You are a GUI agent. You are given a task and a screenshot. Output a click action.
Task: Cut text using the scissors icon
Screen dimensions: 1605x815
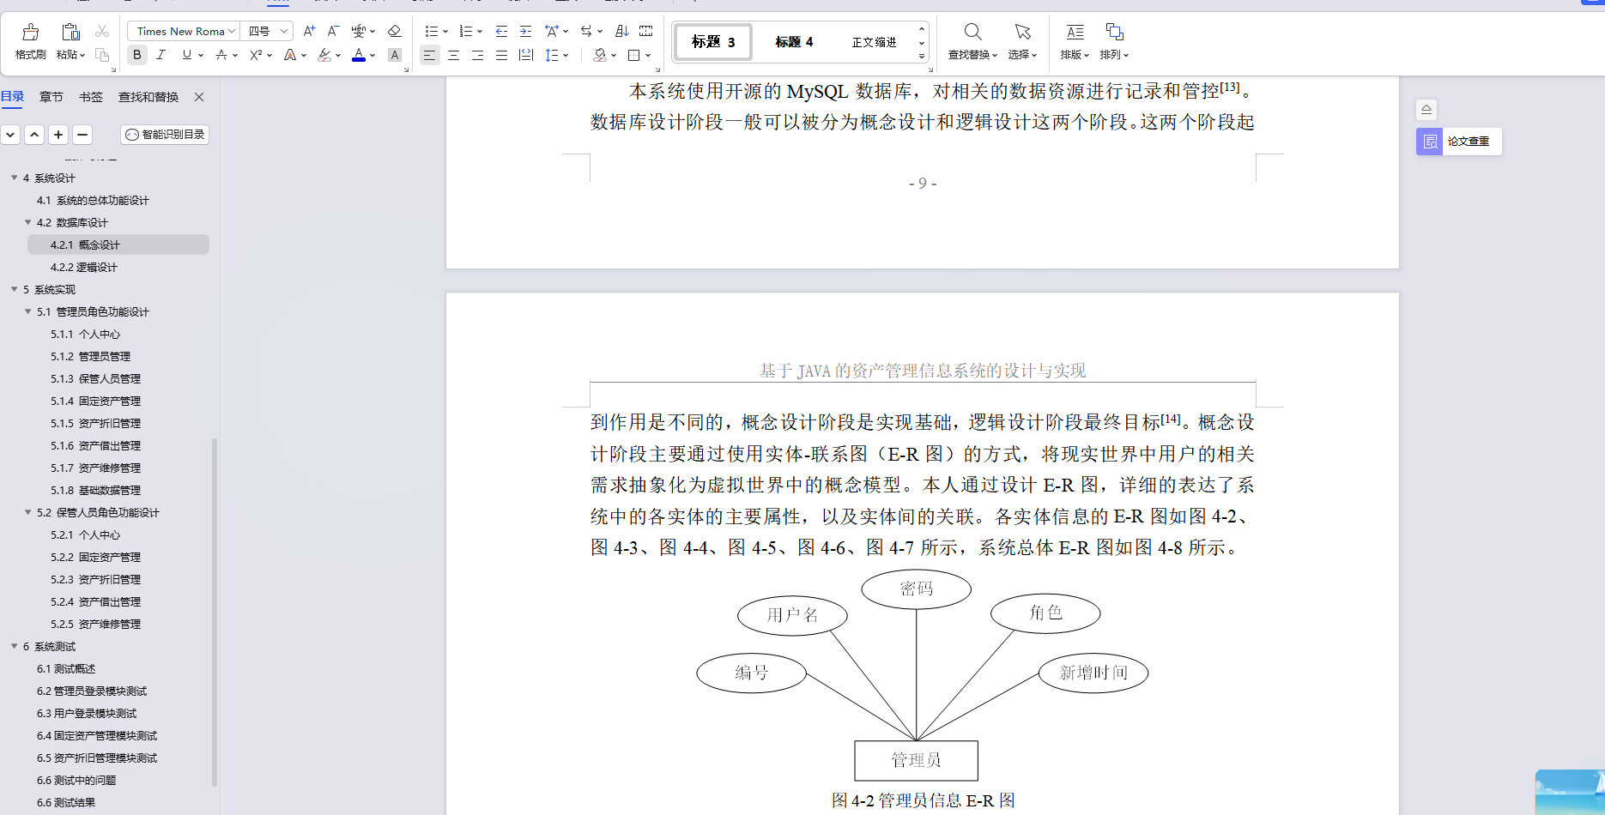(101, 30)
